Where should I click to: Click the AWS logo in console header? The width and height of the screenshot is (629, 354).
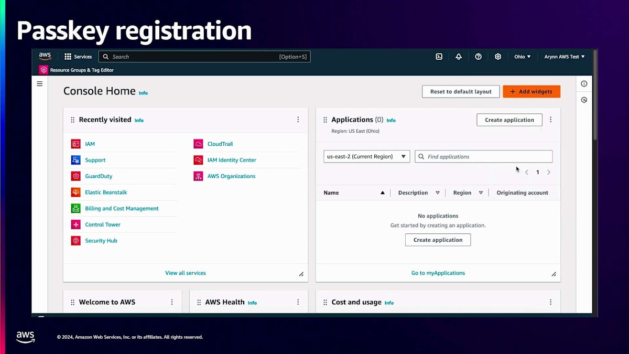tap(45, 56)
